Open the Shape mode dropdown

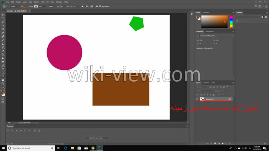pyautogui.click(x=15, y=7)
